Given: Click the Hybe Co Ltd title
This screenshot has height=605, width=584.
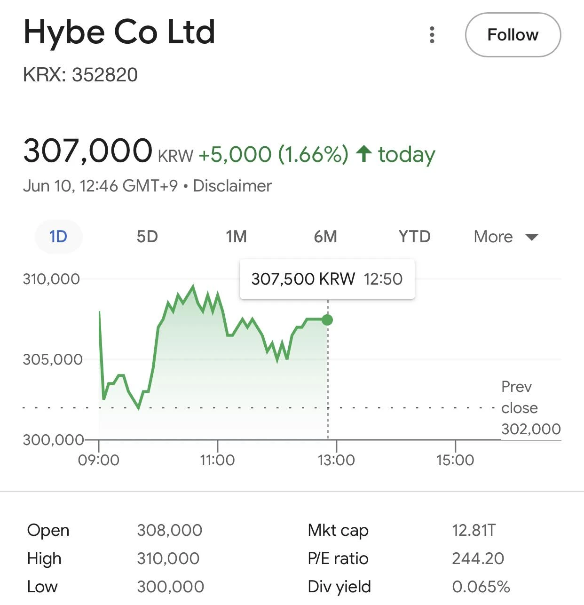Looking at the screenshot, I should [x=119, y=32].
